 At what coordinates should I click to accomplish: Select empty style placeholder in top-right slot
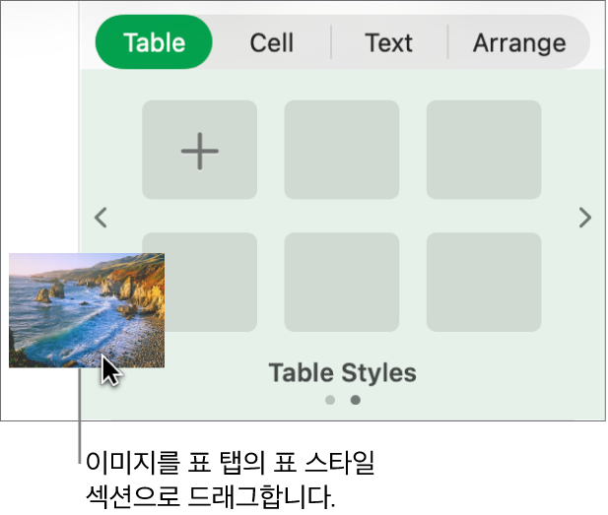pos(484,151)
